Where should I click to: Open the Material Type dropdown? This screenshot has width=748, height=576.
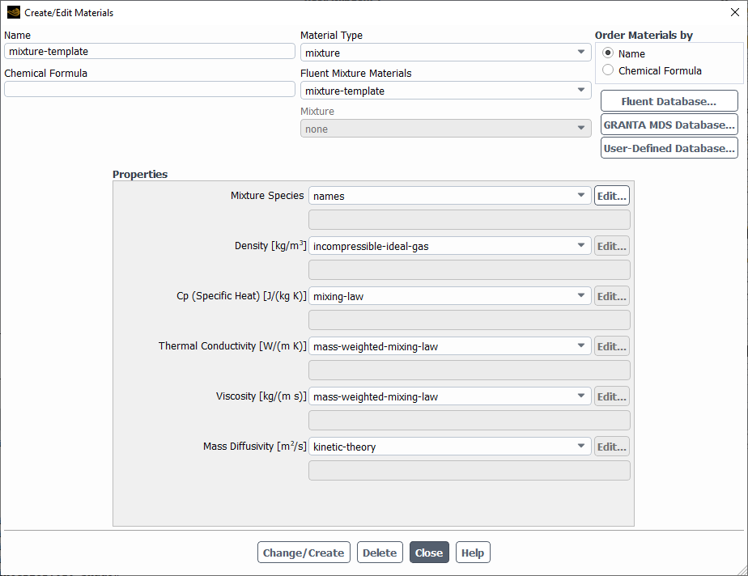445,53
